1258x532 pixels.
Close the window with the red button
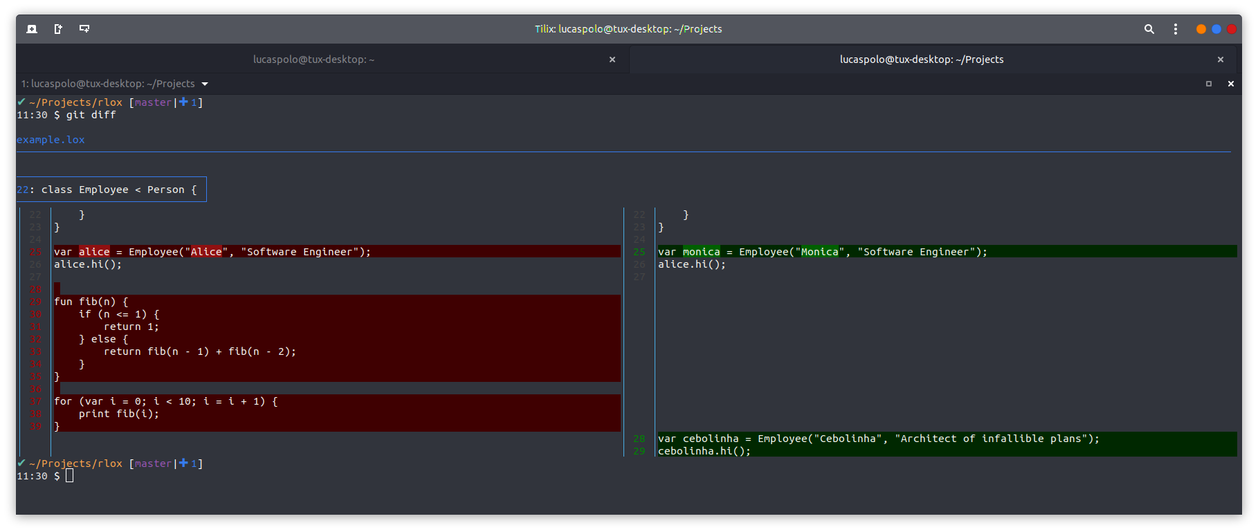(1231, 29)
